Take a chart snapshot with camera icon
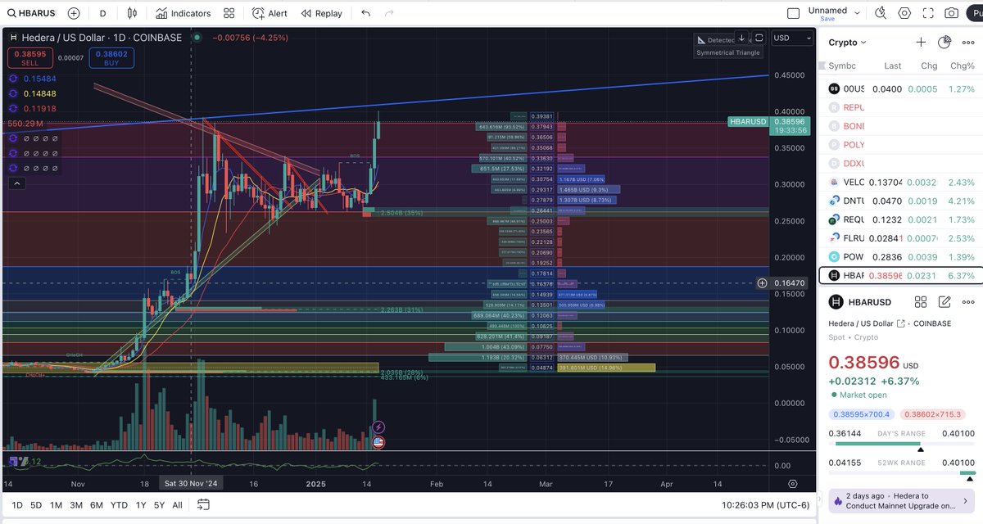 (951, 13)
